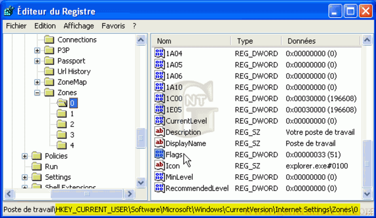Open the Affichage menu
This screenshot has height=218, width=376.
[x=79, y=26]
